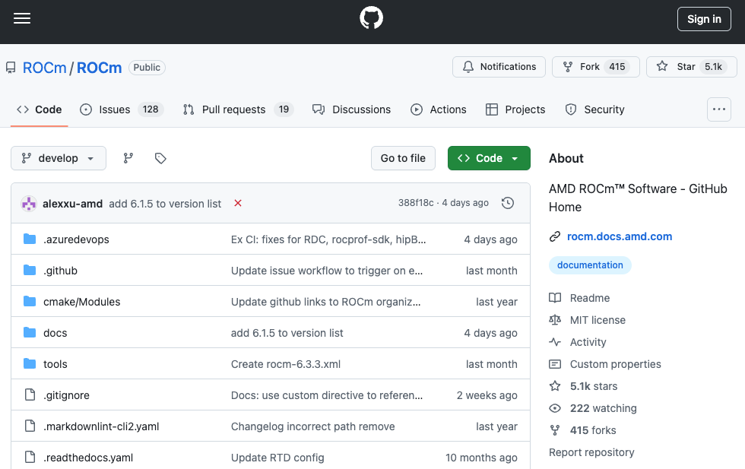Open the Actions tab
The image size is (745, 469).
click(439, 109)
